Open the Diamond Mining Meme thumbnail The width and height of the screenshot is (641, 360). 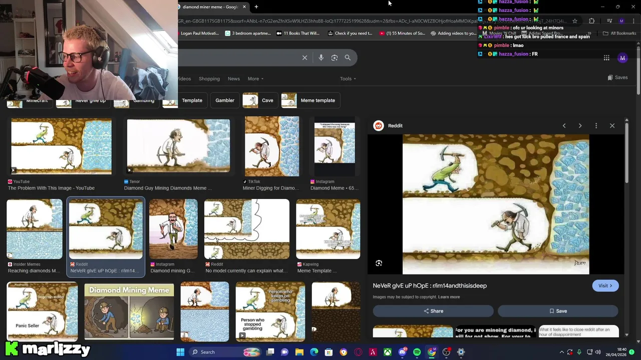[129, 312]
